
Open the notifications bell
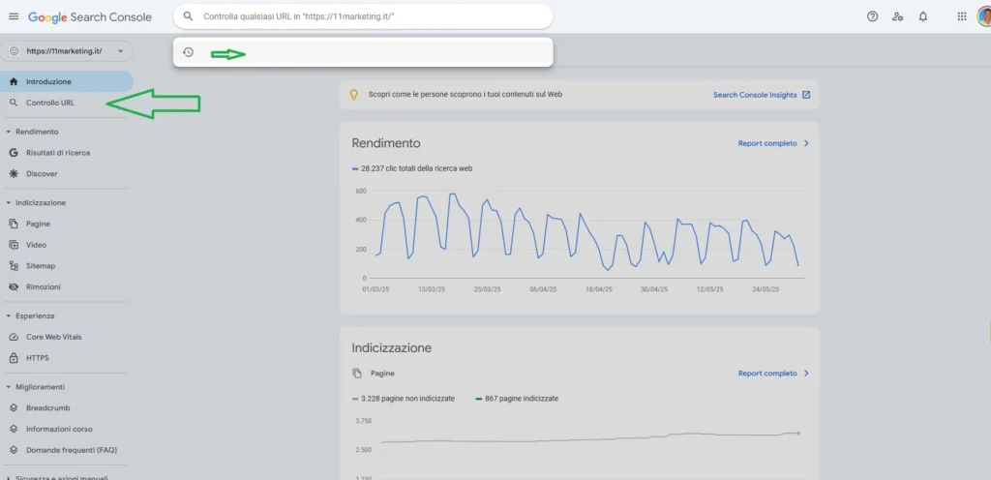922,16
